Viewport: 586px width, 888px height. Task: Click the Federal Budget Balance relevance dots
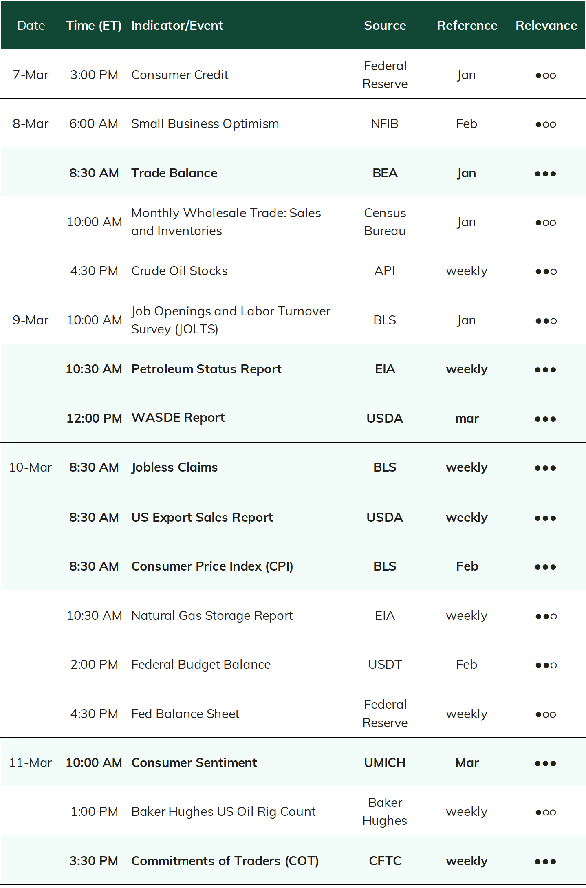546,665
